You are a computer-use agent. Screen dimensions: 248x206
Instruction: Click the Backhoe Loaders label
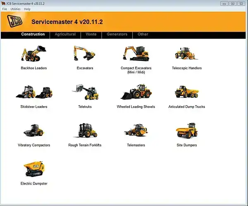pos(34,68)
